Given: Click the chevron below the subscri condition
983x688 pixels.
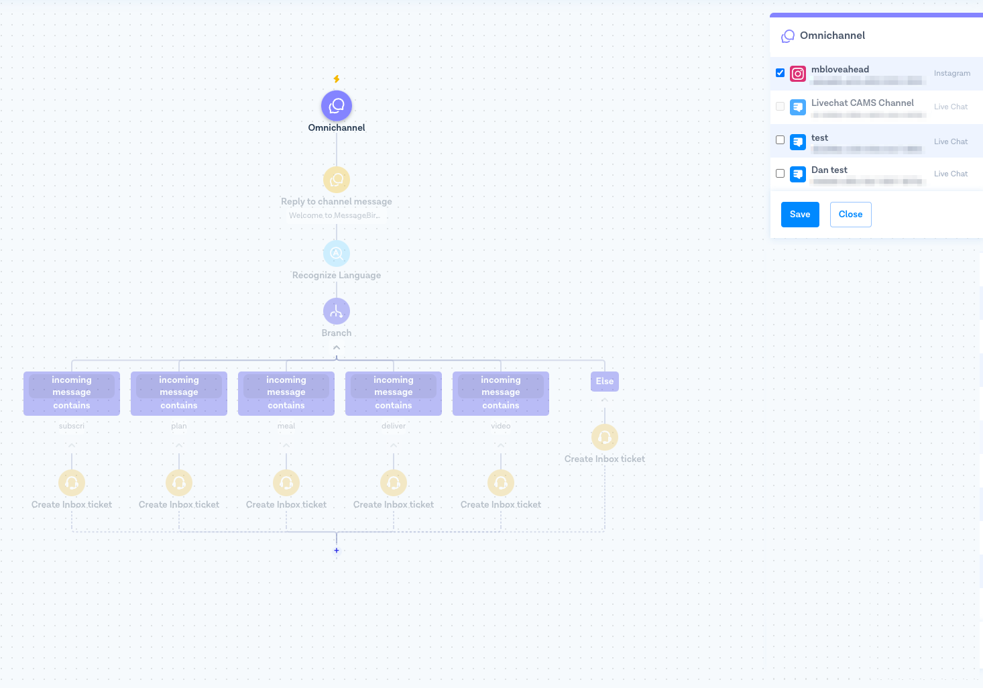Looking at the screenshot, I should point(72,445).
